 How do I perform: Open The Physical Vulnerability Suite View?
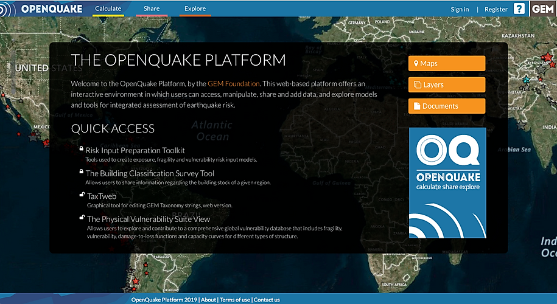149,219
